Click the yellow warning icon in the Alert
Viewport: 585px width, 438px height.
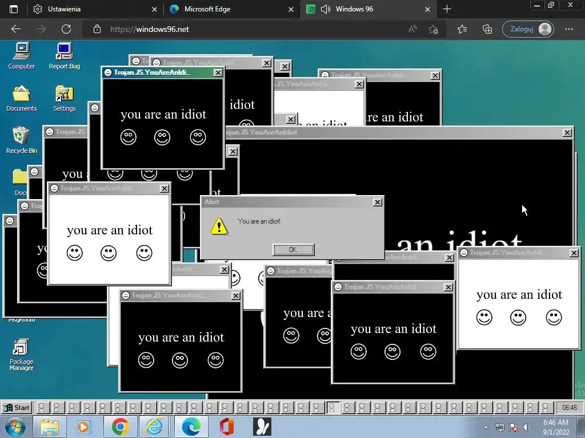(x=219, y=226)
